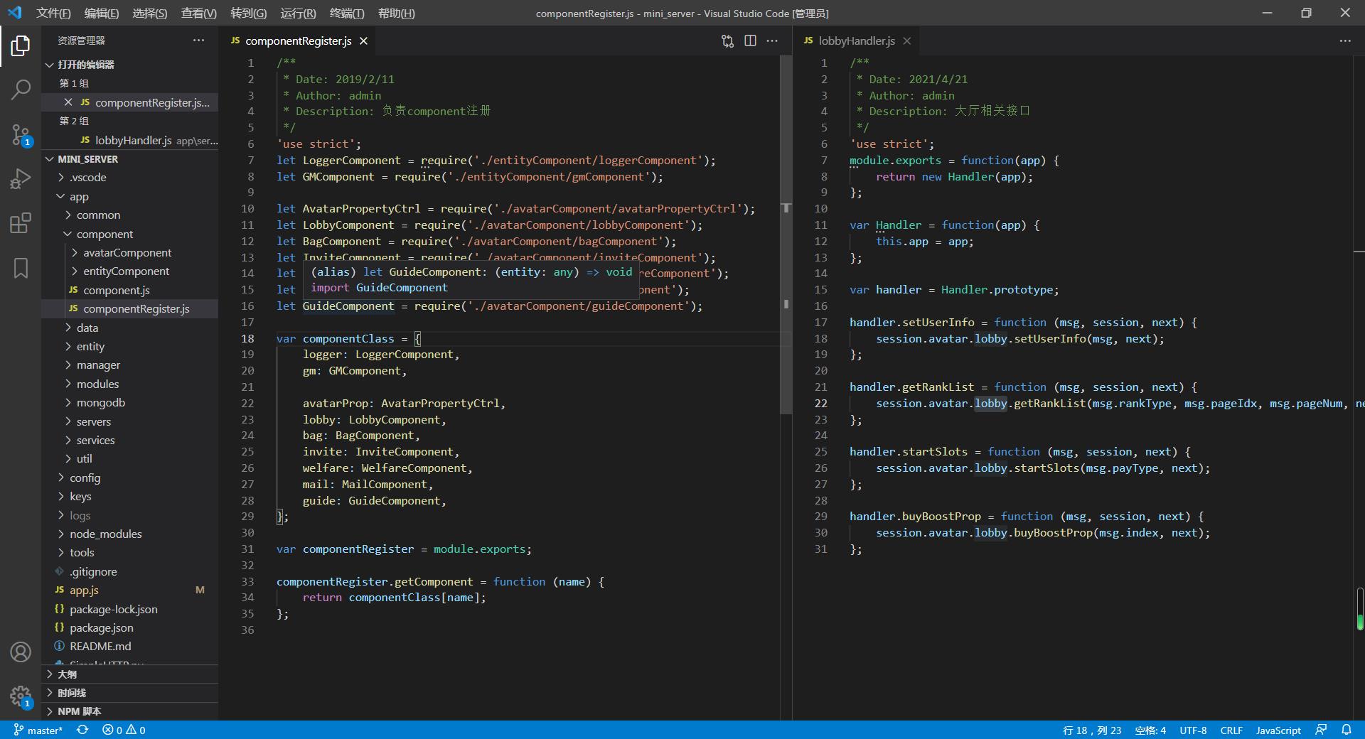Screen dimensions: 1365x739
Task: Open the Search view icon
Action: coord(21,90)
